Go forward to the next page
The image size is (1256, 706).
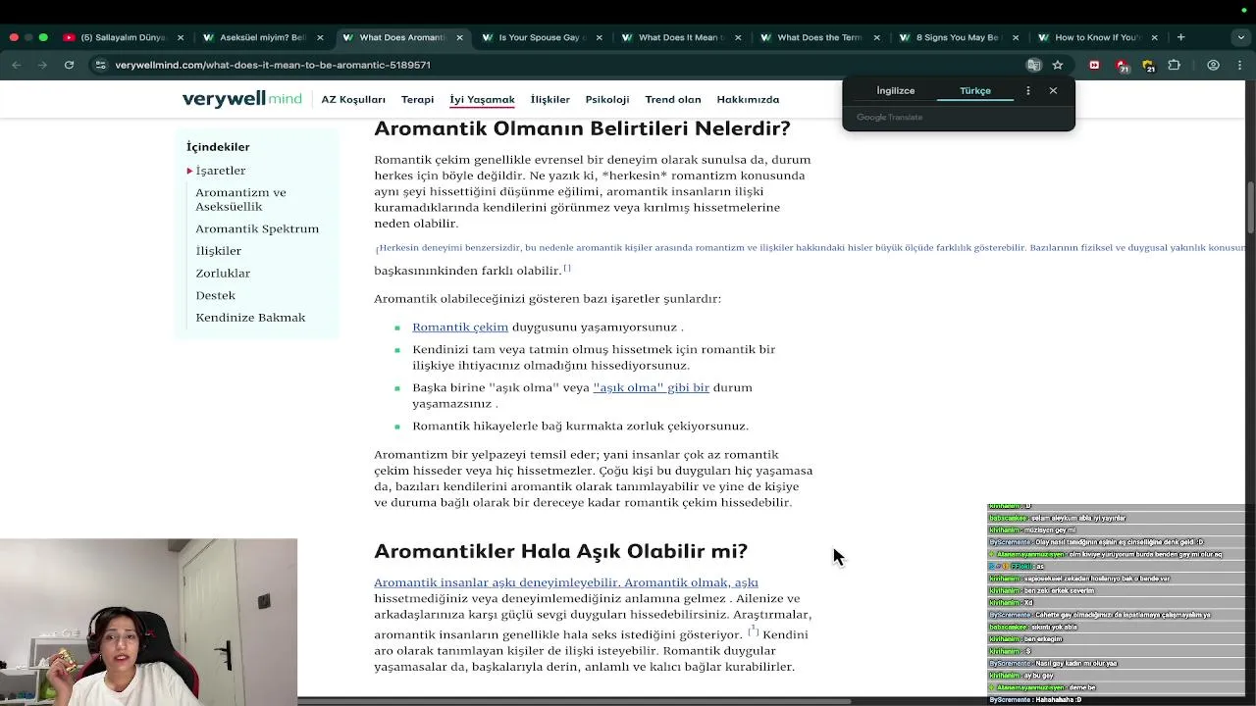coord(42,65)
